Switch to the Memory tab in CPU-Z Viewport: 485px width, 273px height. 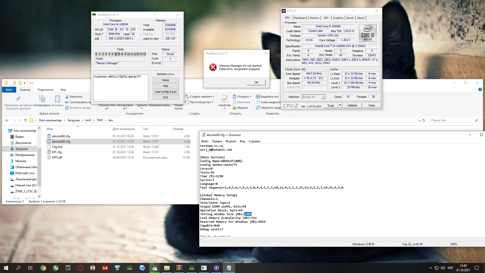coord(314,18)
